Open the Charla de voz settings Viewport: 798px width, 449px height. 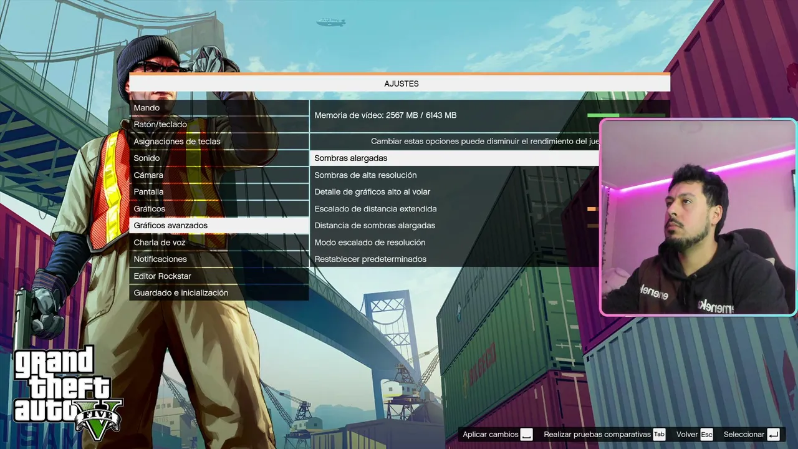click(219, 243)
